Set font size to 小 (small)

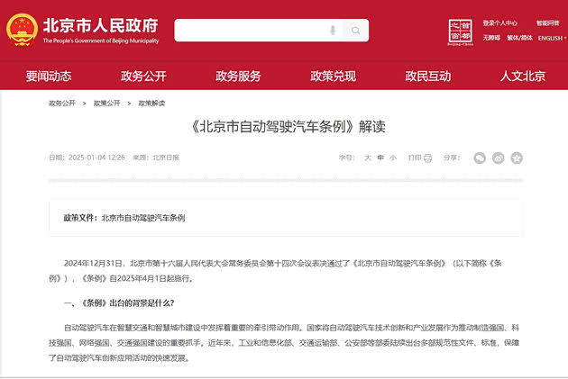click(392, 158)
